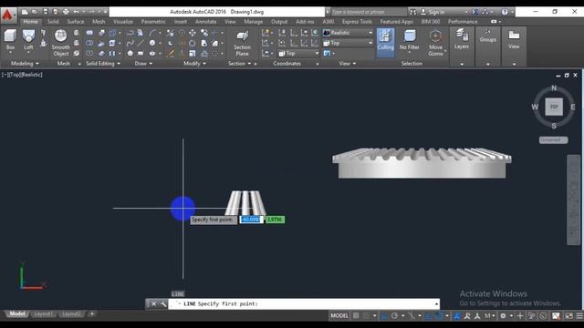Close the command line with X icon
Screen dimensions: 584x328
pos(153,303)
